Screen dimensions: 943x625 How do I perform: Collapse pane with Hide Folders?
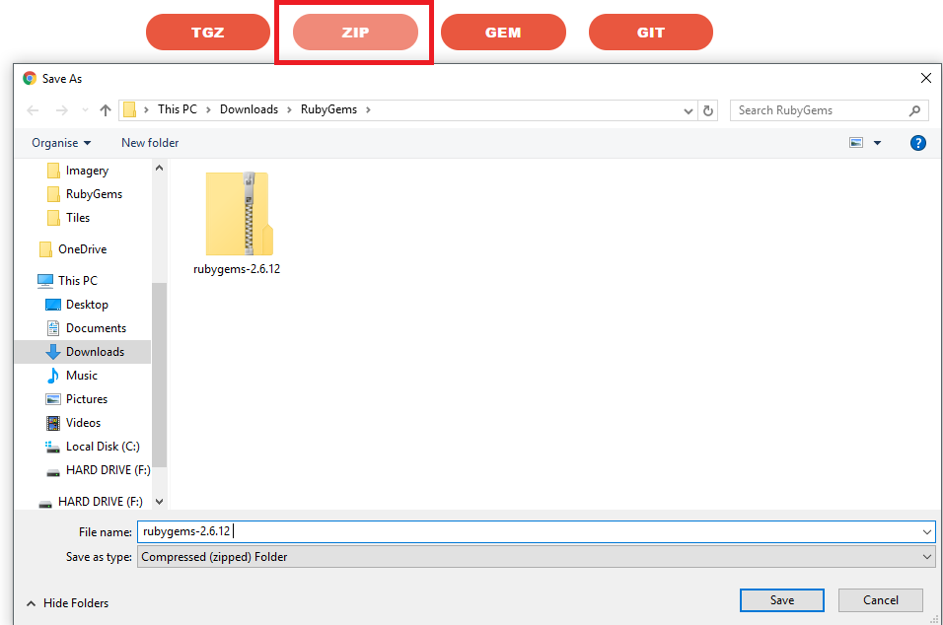(67, 603)
